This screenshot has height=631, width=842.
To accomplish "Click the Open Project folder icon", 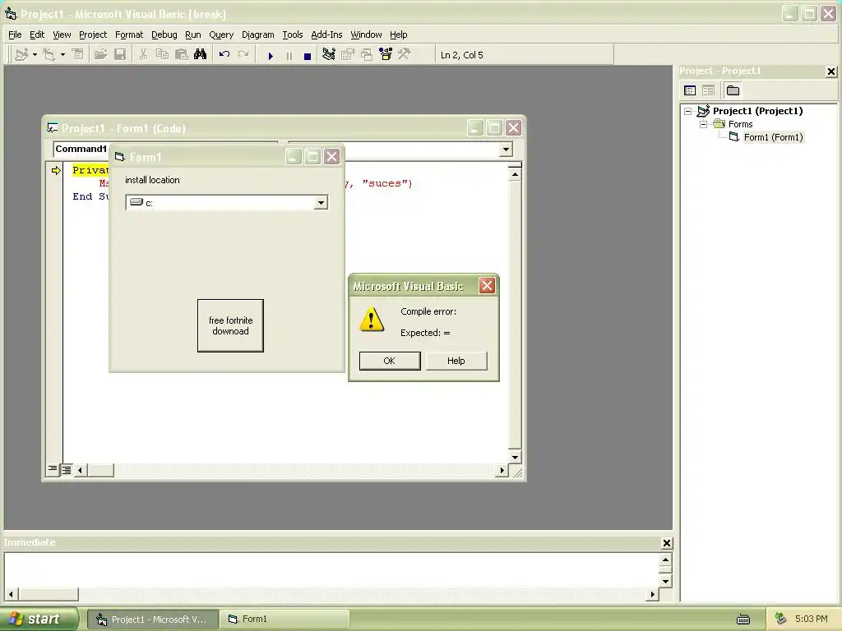I will pyautogui.click(x=100, y=54).
